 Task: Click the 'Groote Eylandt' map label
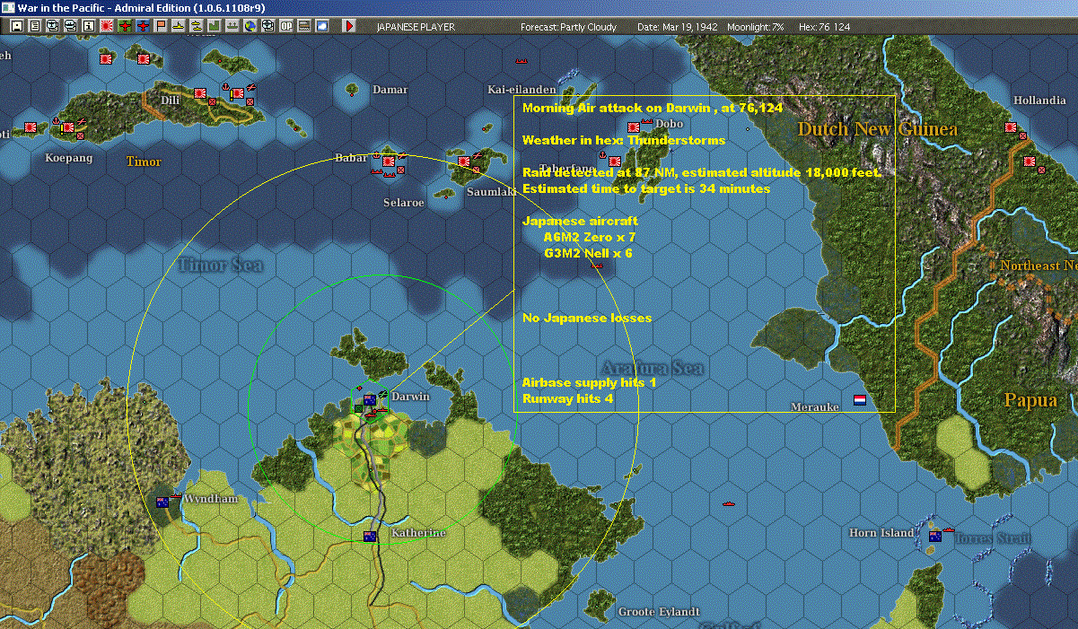tap(659, 612)
